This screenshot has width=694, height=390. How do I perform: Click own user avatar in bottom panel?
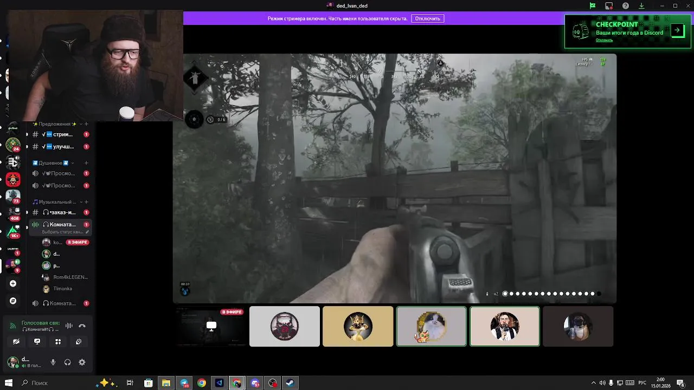(12, 362)
